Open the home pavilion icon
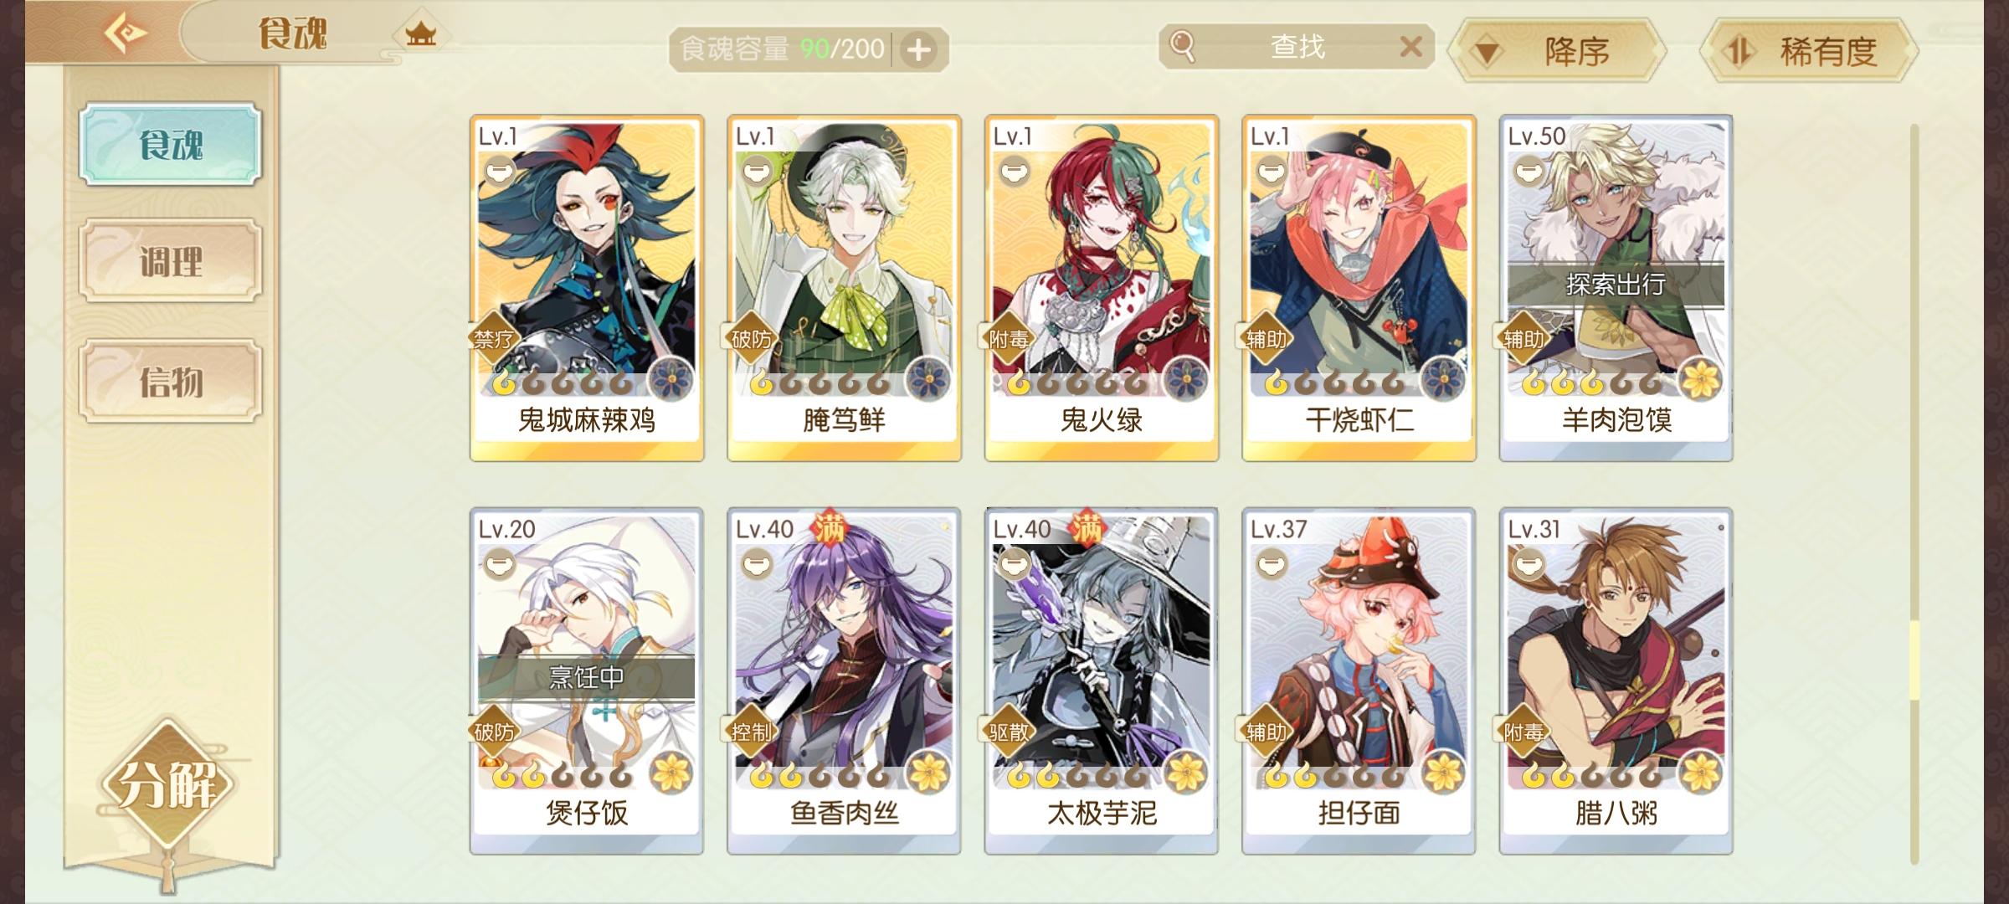2009x904 pixels. tap(420, 34)
